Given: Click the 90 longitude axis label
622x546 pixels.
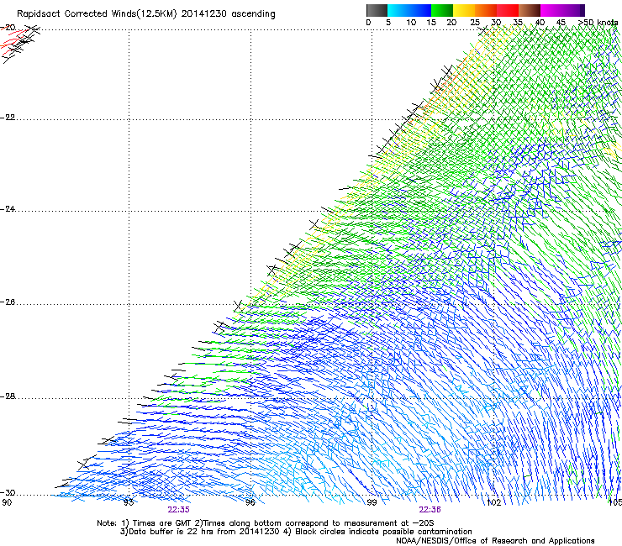Looking at the screenshot, I should coord(7,502).
